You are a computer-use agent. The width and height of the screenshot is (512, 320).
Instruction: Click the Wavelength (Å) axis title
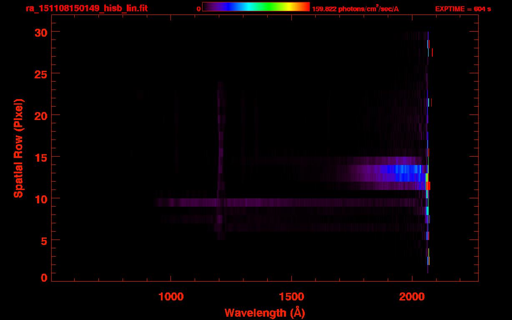[x=265, y=312]
